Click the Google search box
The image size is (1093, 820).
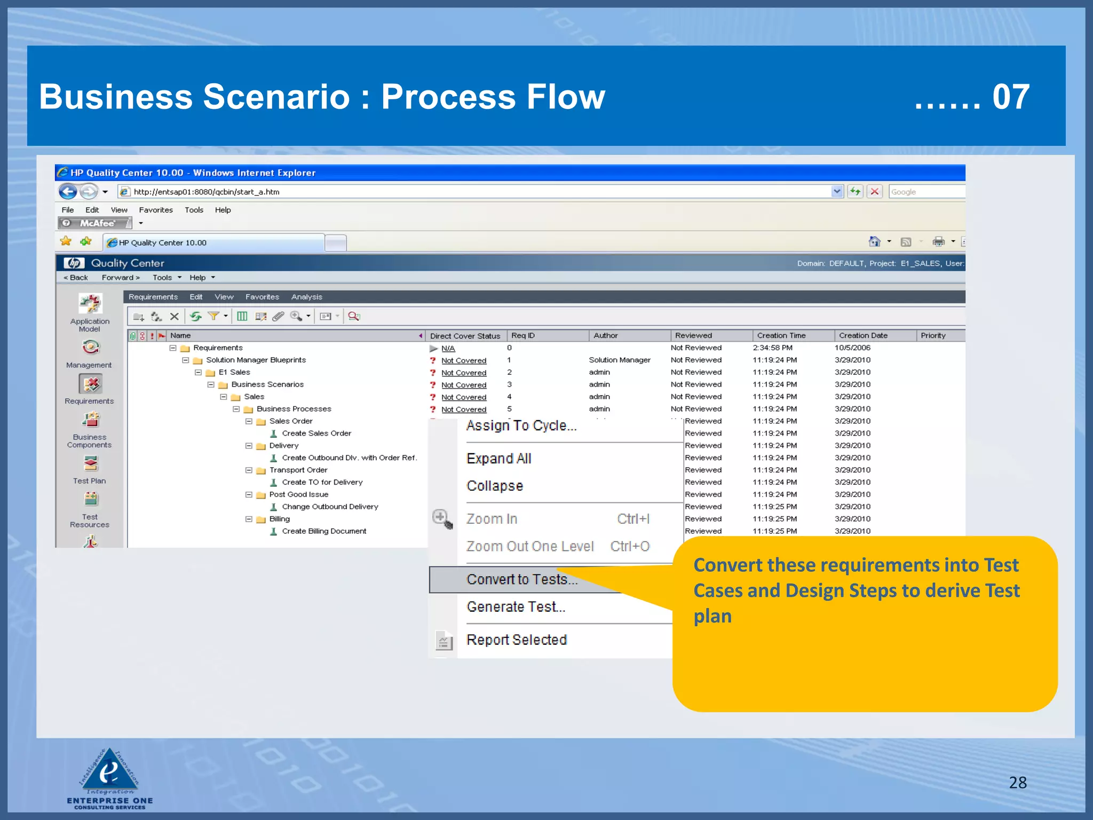click(x=927, y=192)
